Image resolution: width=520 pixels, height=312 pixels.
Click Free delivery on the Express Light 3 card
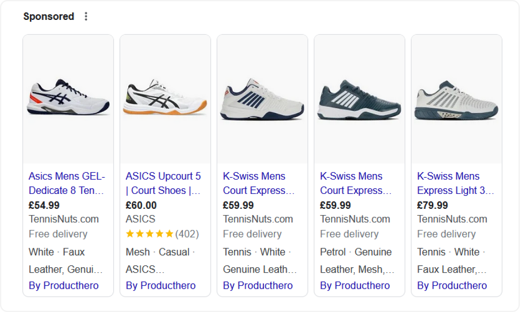click(x=447, y=234)
